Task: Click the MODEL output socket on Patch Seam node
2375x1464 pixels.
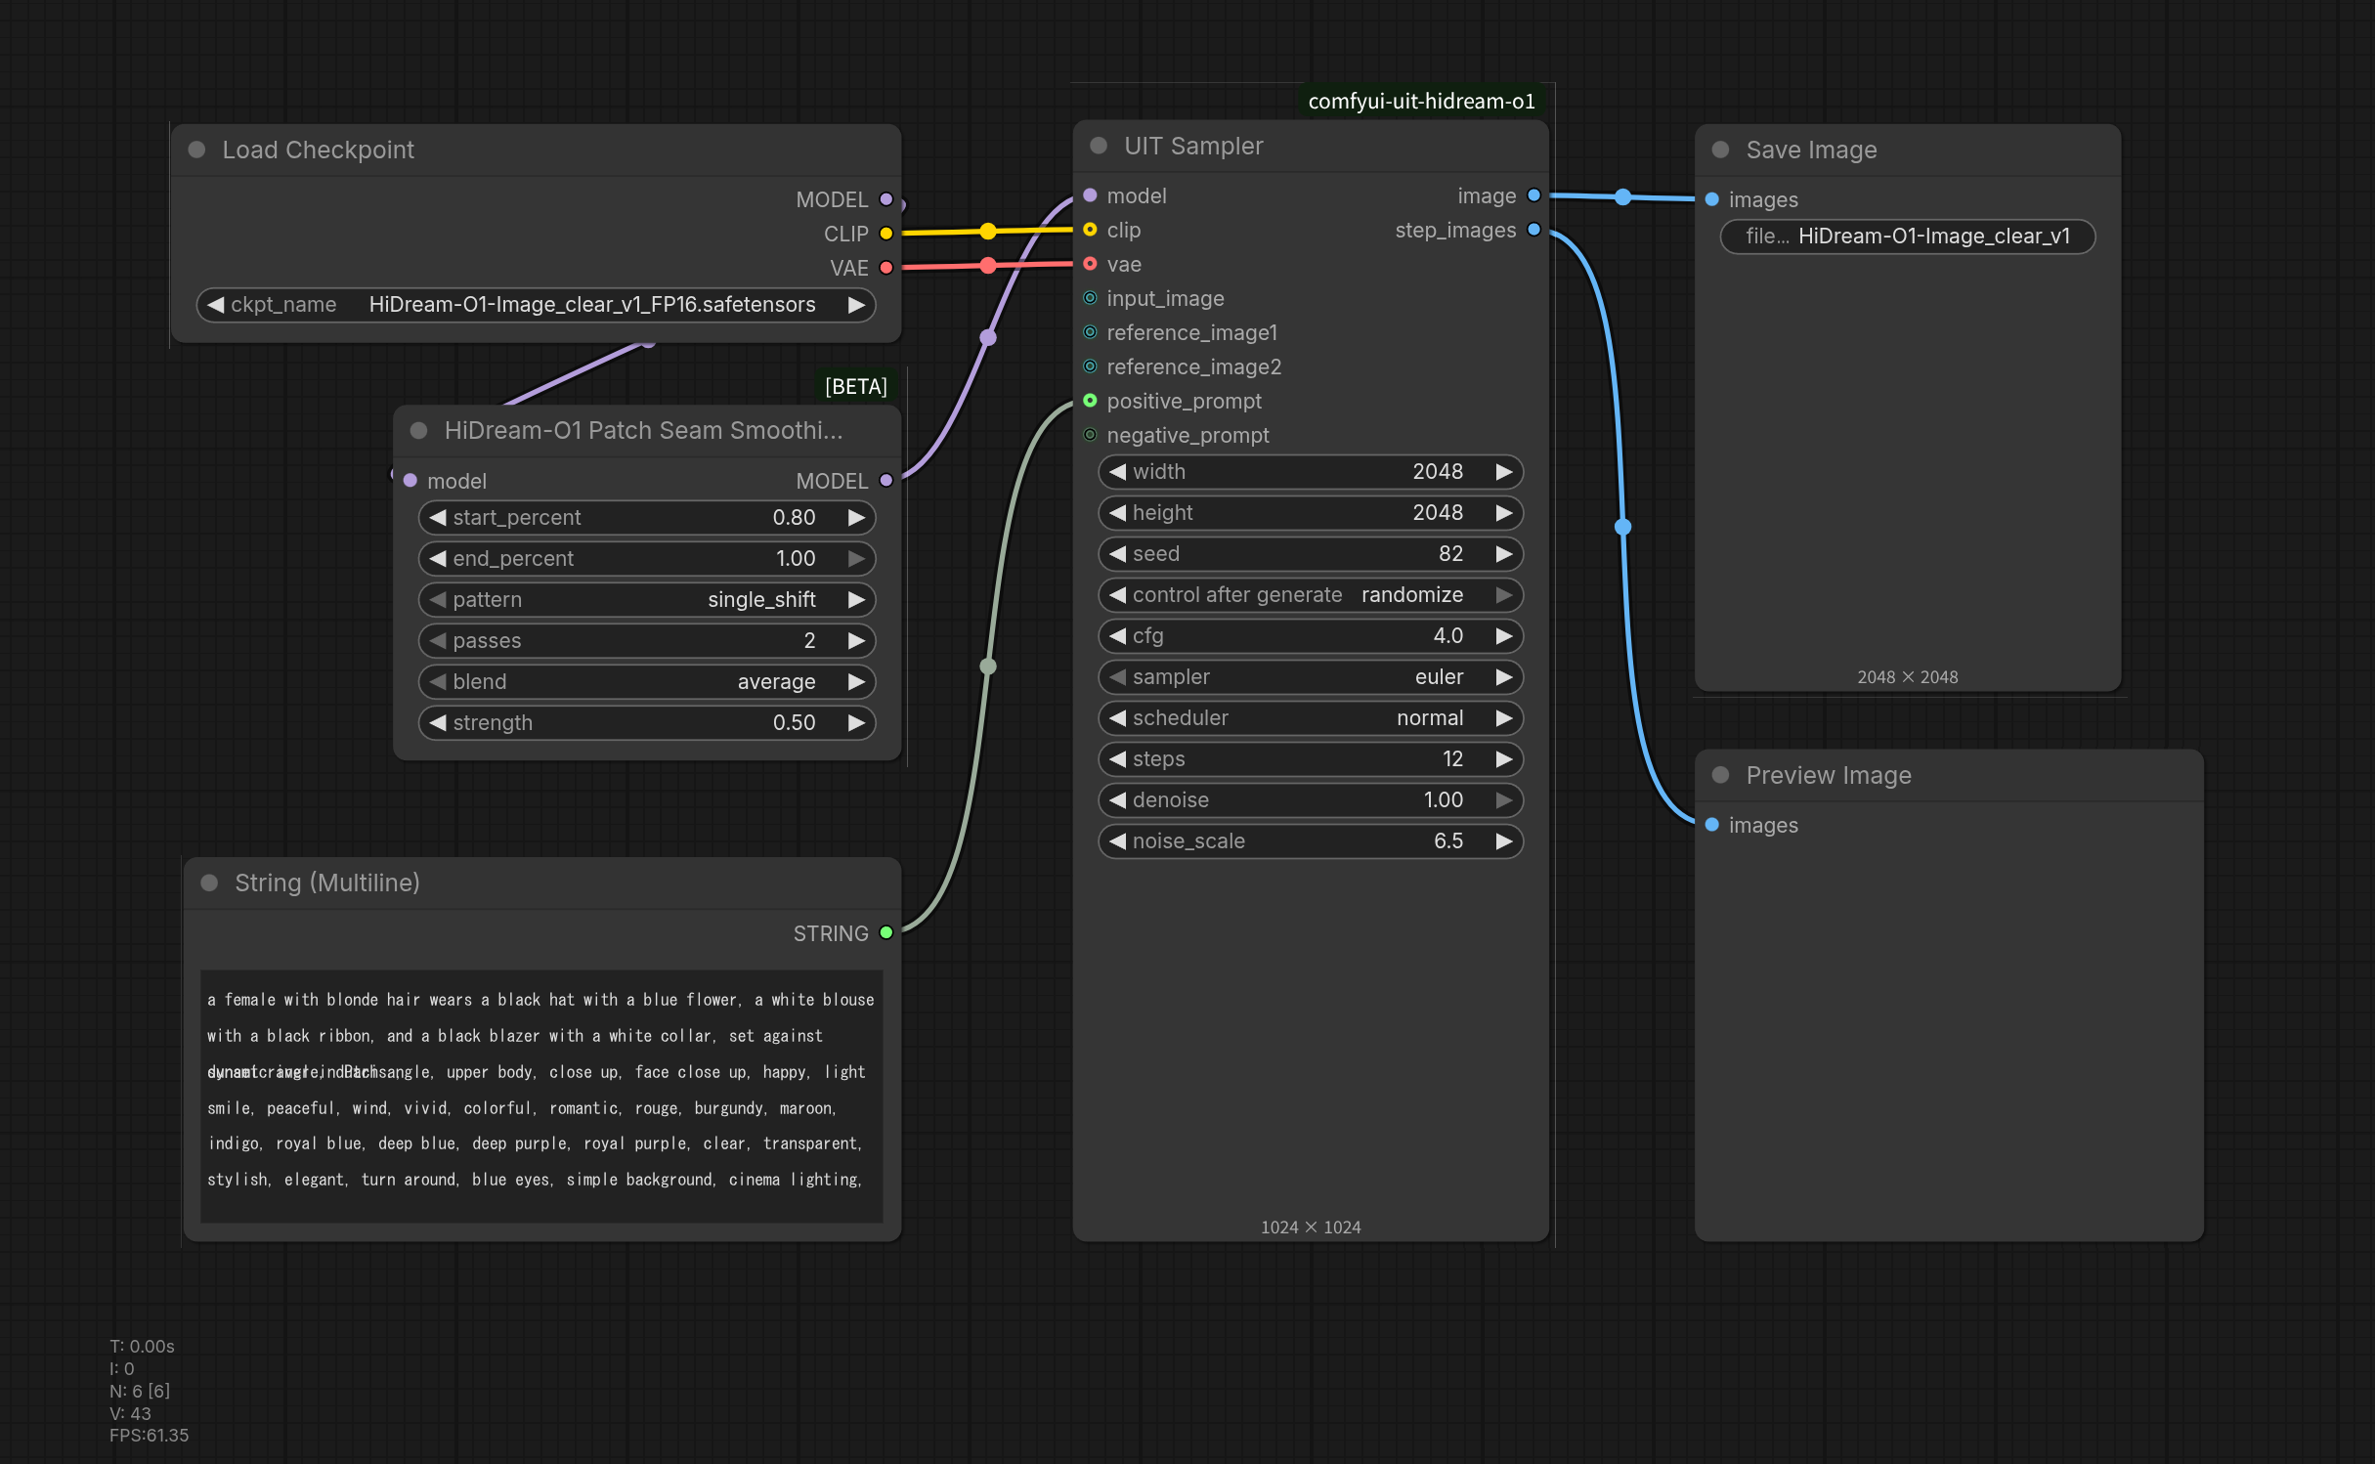Action: point(886,481)
